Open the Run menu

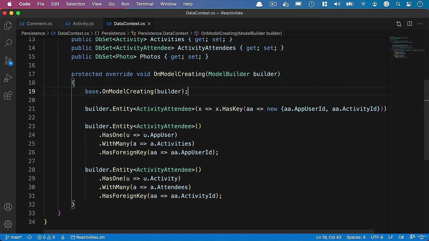[x=125, y=4]
